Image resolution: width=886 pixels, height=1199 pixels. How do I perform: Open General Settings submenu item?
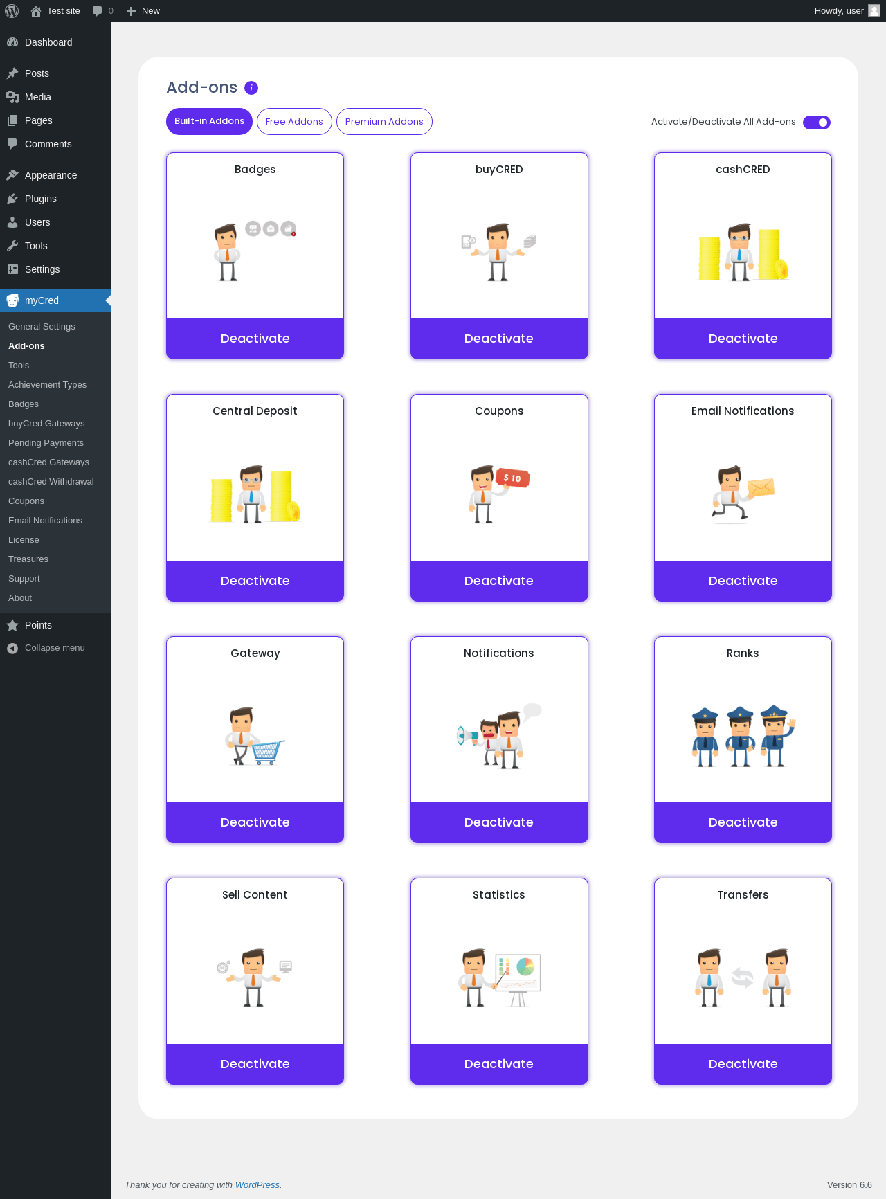tap(55, 327)
